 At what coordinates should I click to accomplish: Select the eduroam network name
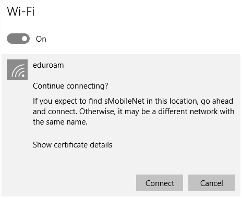(x=49, y=65)
